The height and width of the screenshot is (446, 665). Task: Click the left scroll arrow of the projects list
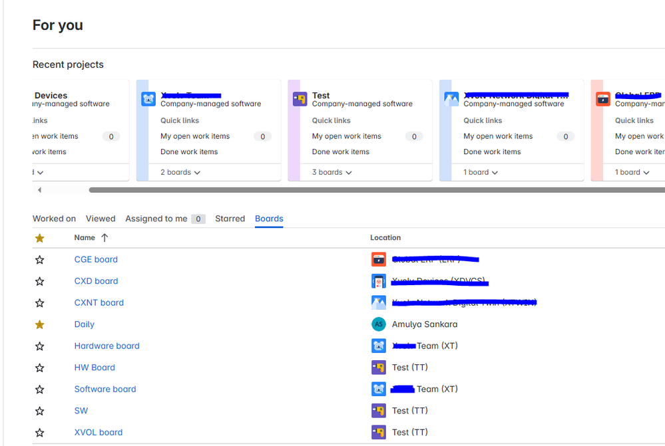pyautogui.click(x=39, y=190)
